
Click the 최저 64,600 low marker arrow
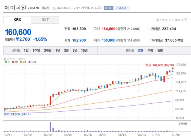click(5, 111)
